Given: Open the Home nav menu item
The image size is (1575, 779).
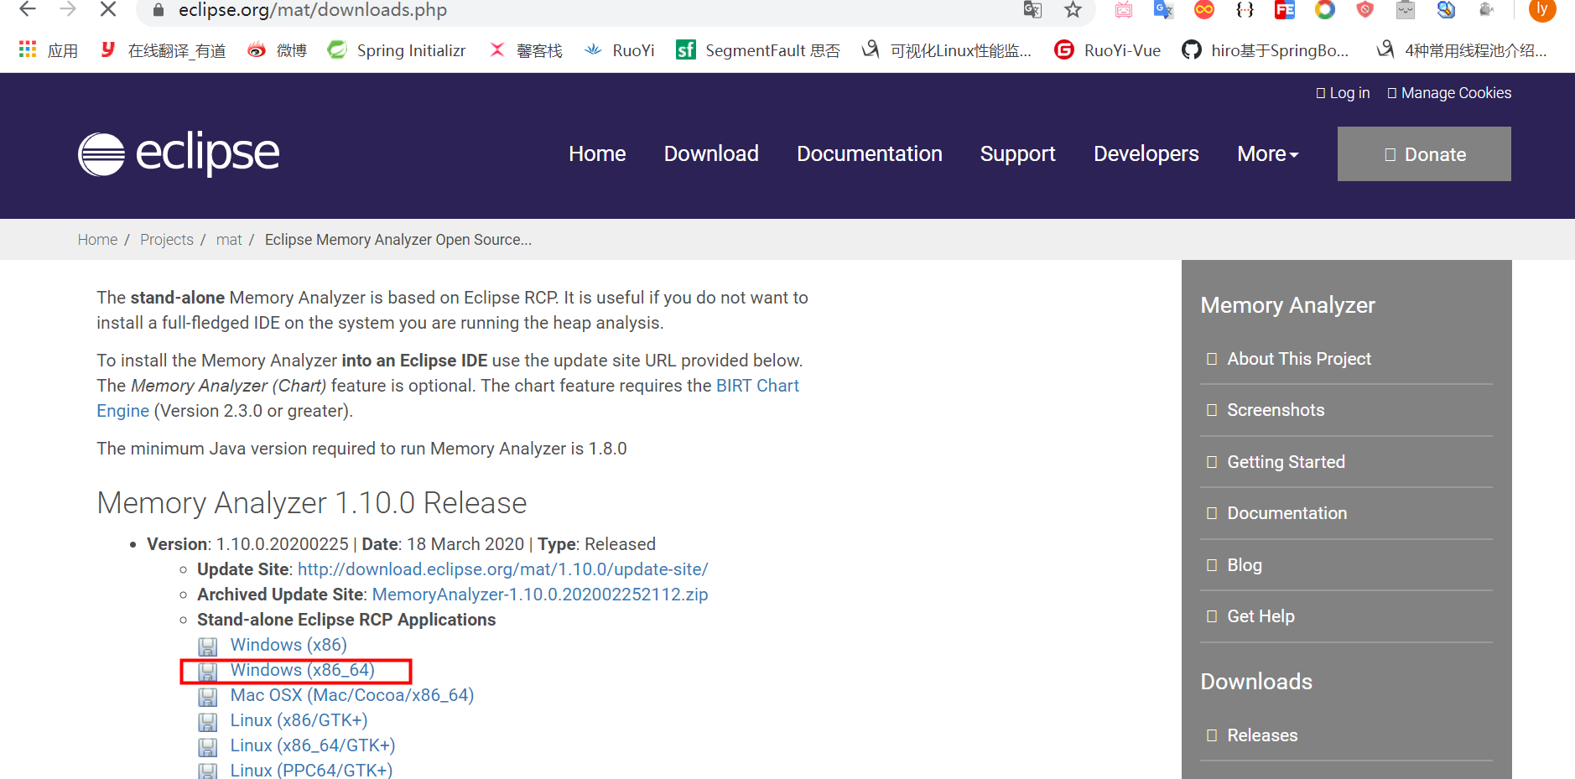Looking at the screenshot, I should pos(597,153).
